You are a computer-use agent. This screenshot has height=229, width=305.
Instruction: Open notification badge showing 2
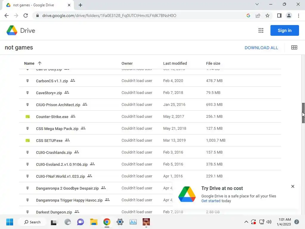[297, 222]
